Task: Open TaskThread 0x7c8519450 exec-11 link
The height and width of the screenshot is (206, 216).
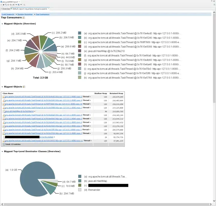Action: coord(44,141)
